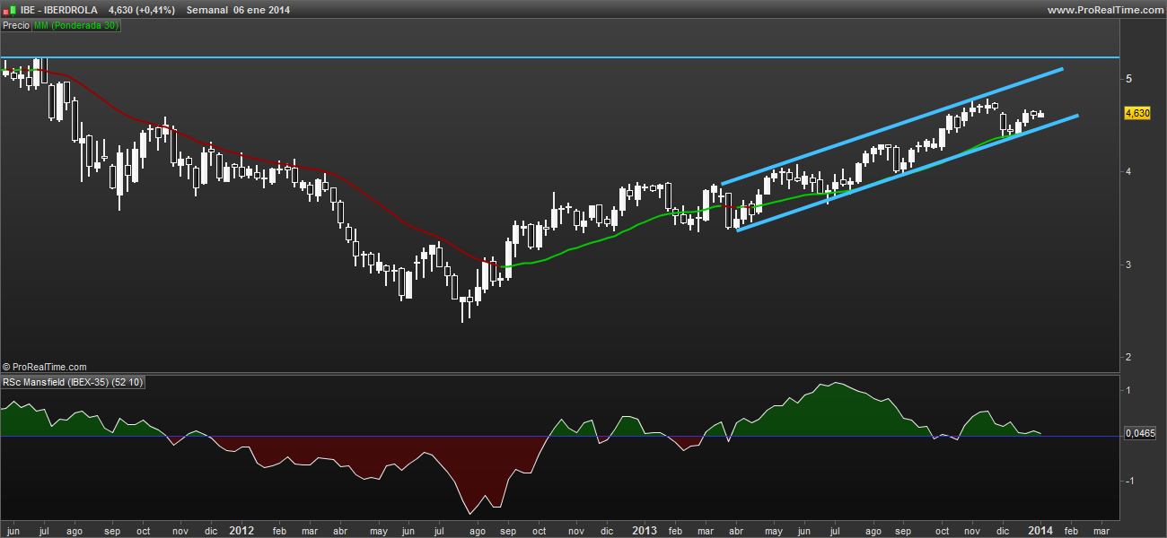The width and height of the screenshot is (1167, 538).
Task: Click the © ProRealTime.com watermark
Action: tap(45, 367)
